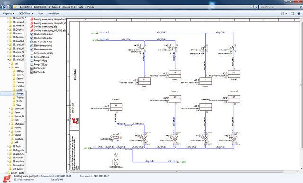
Task: Expand the flexlm folder node
Action: (9, 112)
